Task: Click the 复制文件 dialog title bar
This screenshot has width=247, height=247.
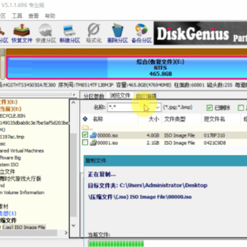Action: [x=165, y=161]
